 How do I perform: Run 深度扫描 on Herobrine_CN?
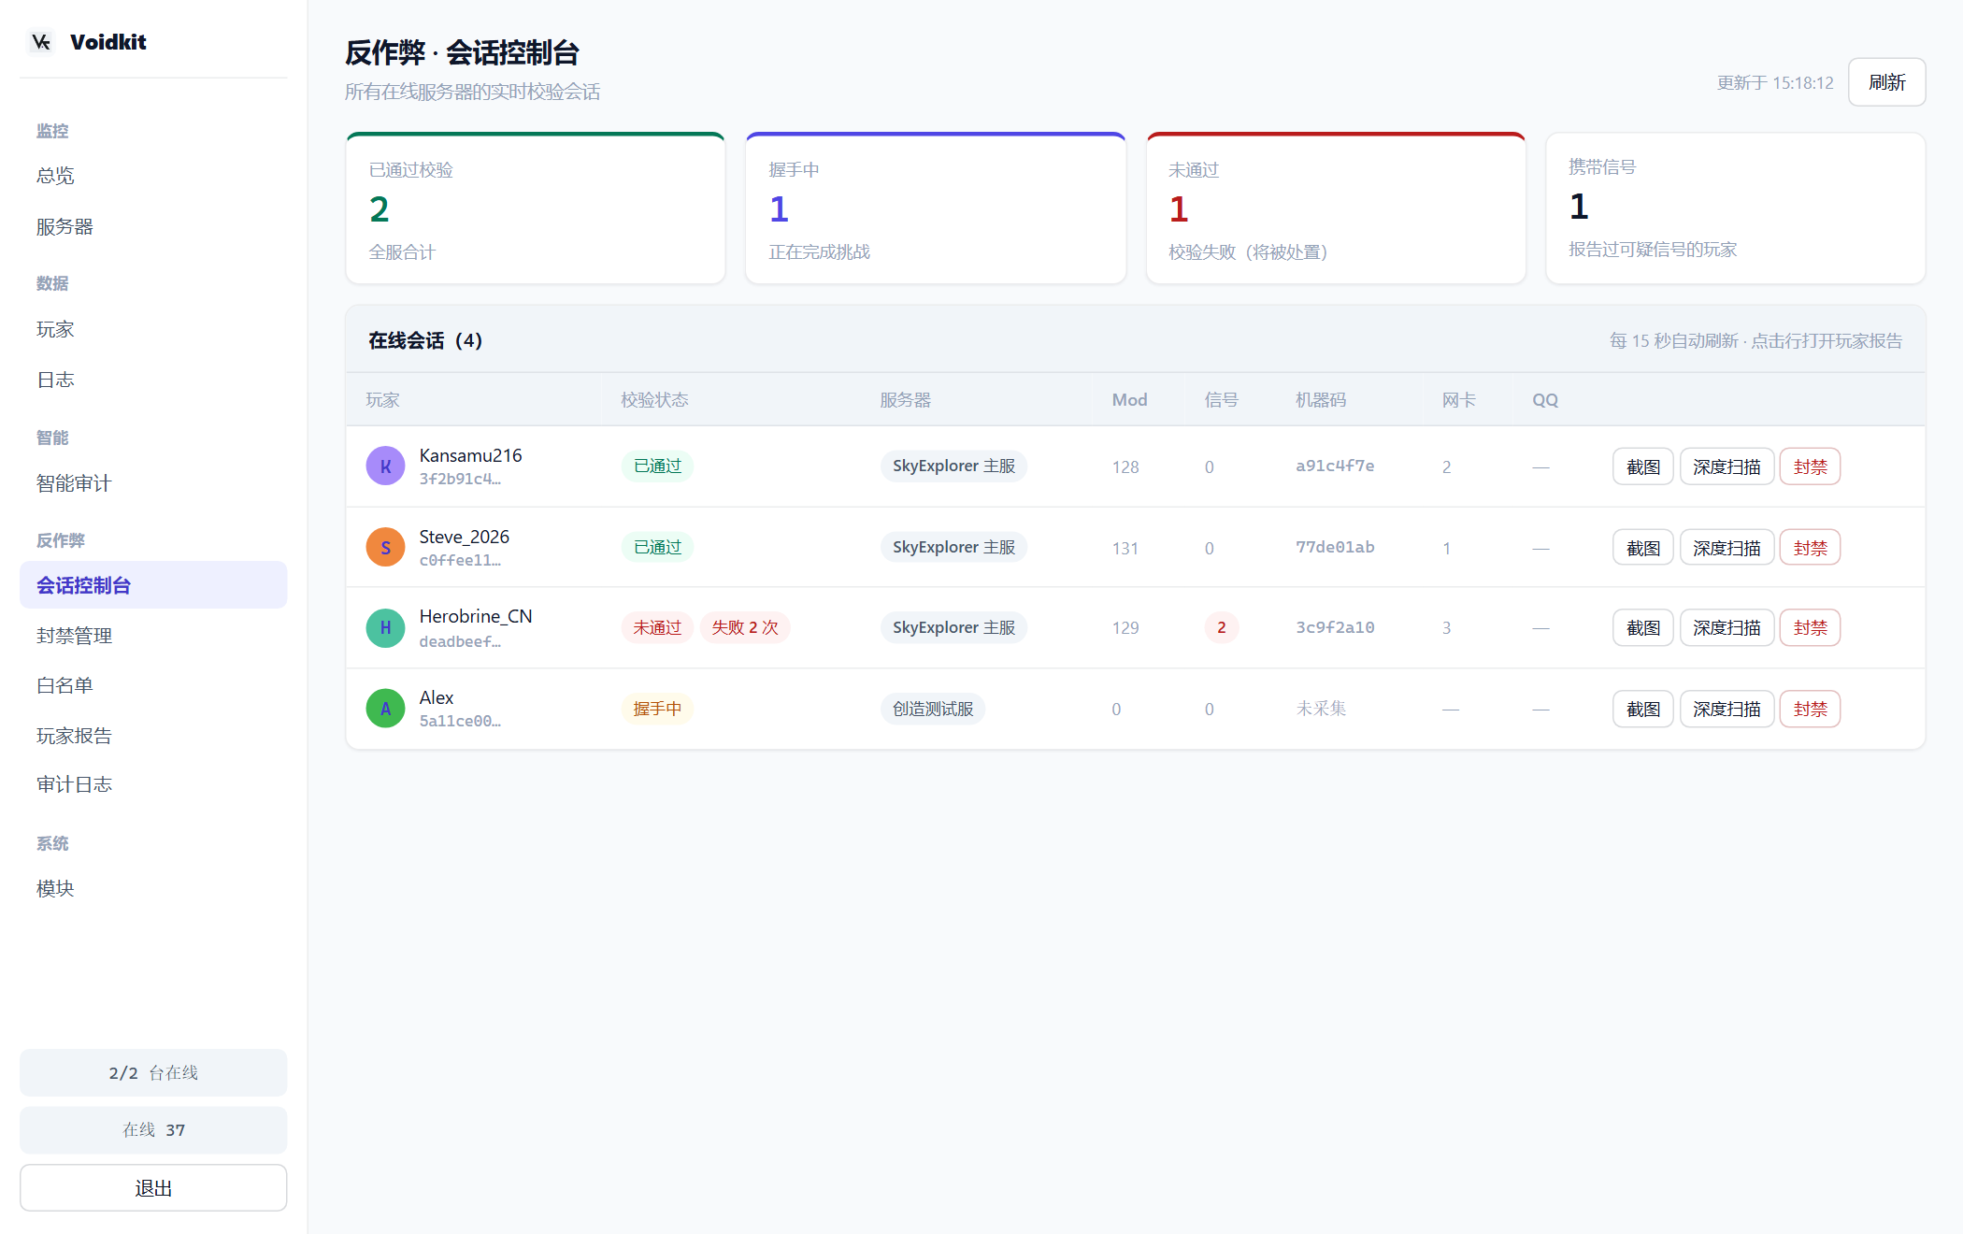[x=1727, y=627]
